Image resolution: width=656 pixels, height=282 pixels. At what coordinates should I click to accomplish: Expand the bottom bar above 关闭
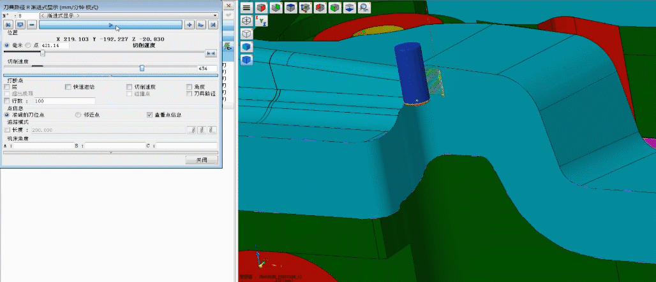coord(110,153)
